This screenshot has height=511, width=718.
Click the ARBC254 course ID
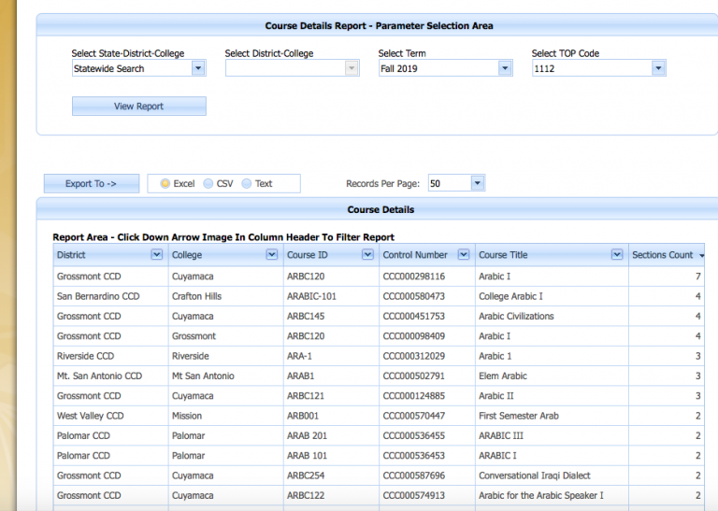coord(306,476)
